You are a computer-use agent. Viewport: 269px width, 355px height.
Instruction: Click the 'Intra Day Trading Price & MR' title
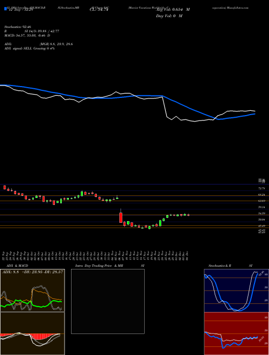100,266
